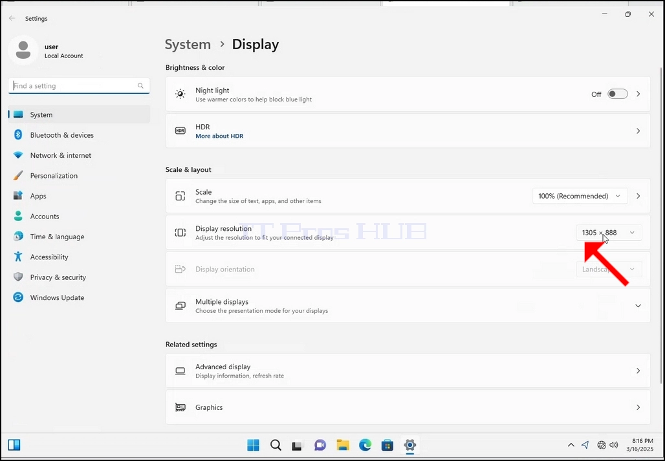Screen dimensions: 665x461
Task: Click the back arrow in Settings header
Action: coord(12,18)
